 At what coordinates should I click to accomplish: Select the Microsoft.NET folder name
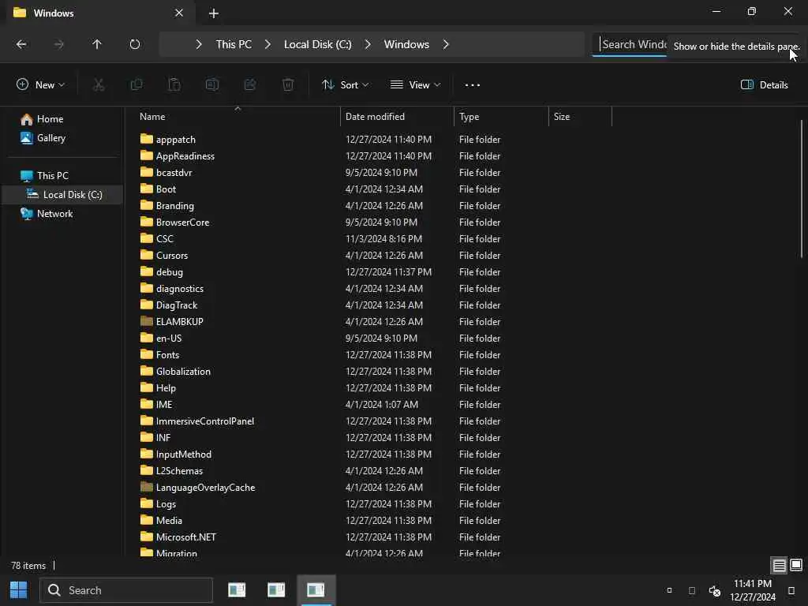click(x=186, y=537)
